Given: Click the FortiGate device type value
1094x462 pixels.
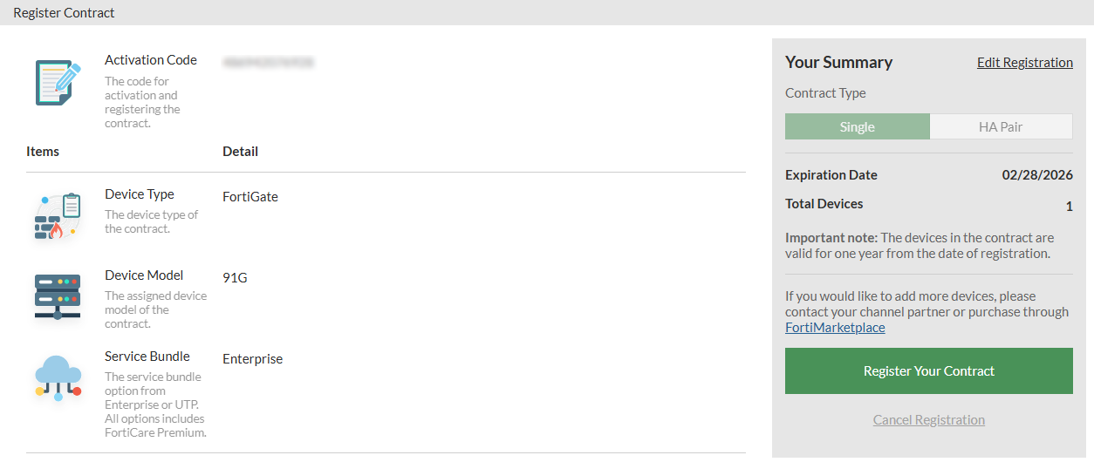Looking at the screenshot, I should tap(250, 197).
